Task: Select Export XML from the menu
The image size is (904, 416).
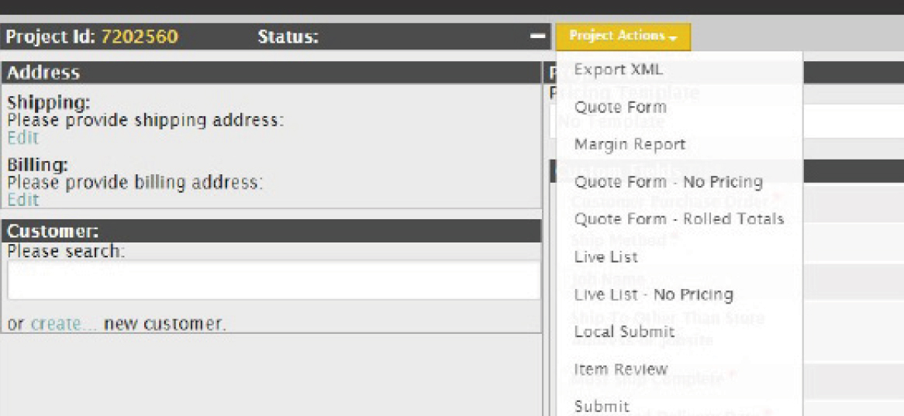Action: (x=618, y=70)
